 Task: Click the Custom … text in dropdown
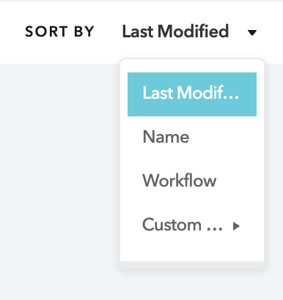coord(183,225)
